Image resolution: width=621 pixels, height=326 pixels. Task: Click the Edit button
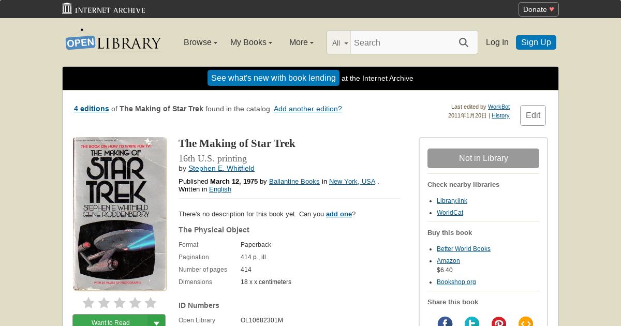pyautogui.click(x=533, y=115)
